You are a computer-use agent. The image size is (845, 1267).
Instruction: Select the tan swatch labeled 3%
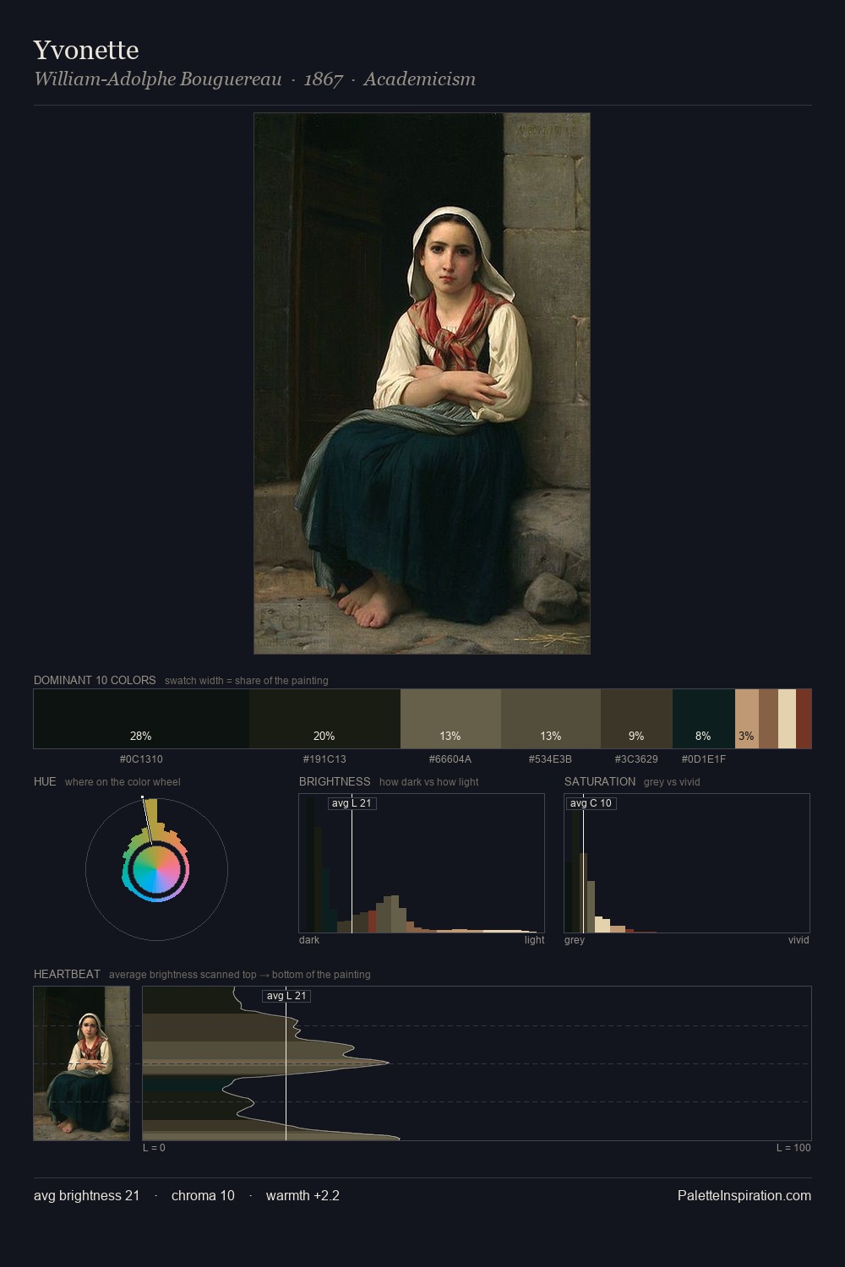pos(747,719)
